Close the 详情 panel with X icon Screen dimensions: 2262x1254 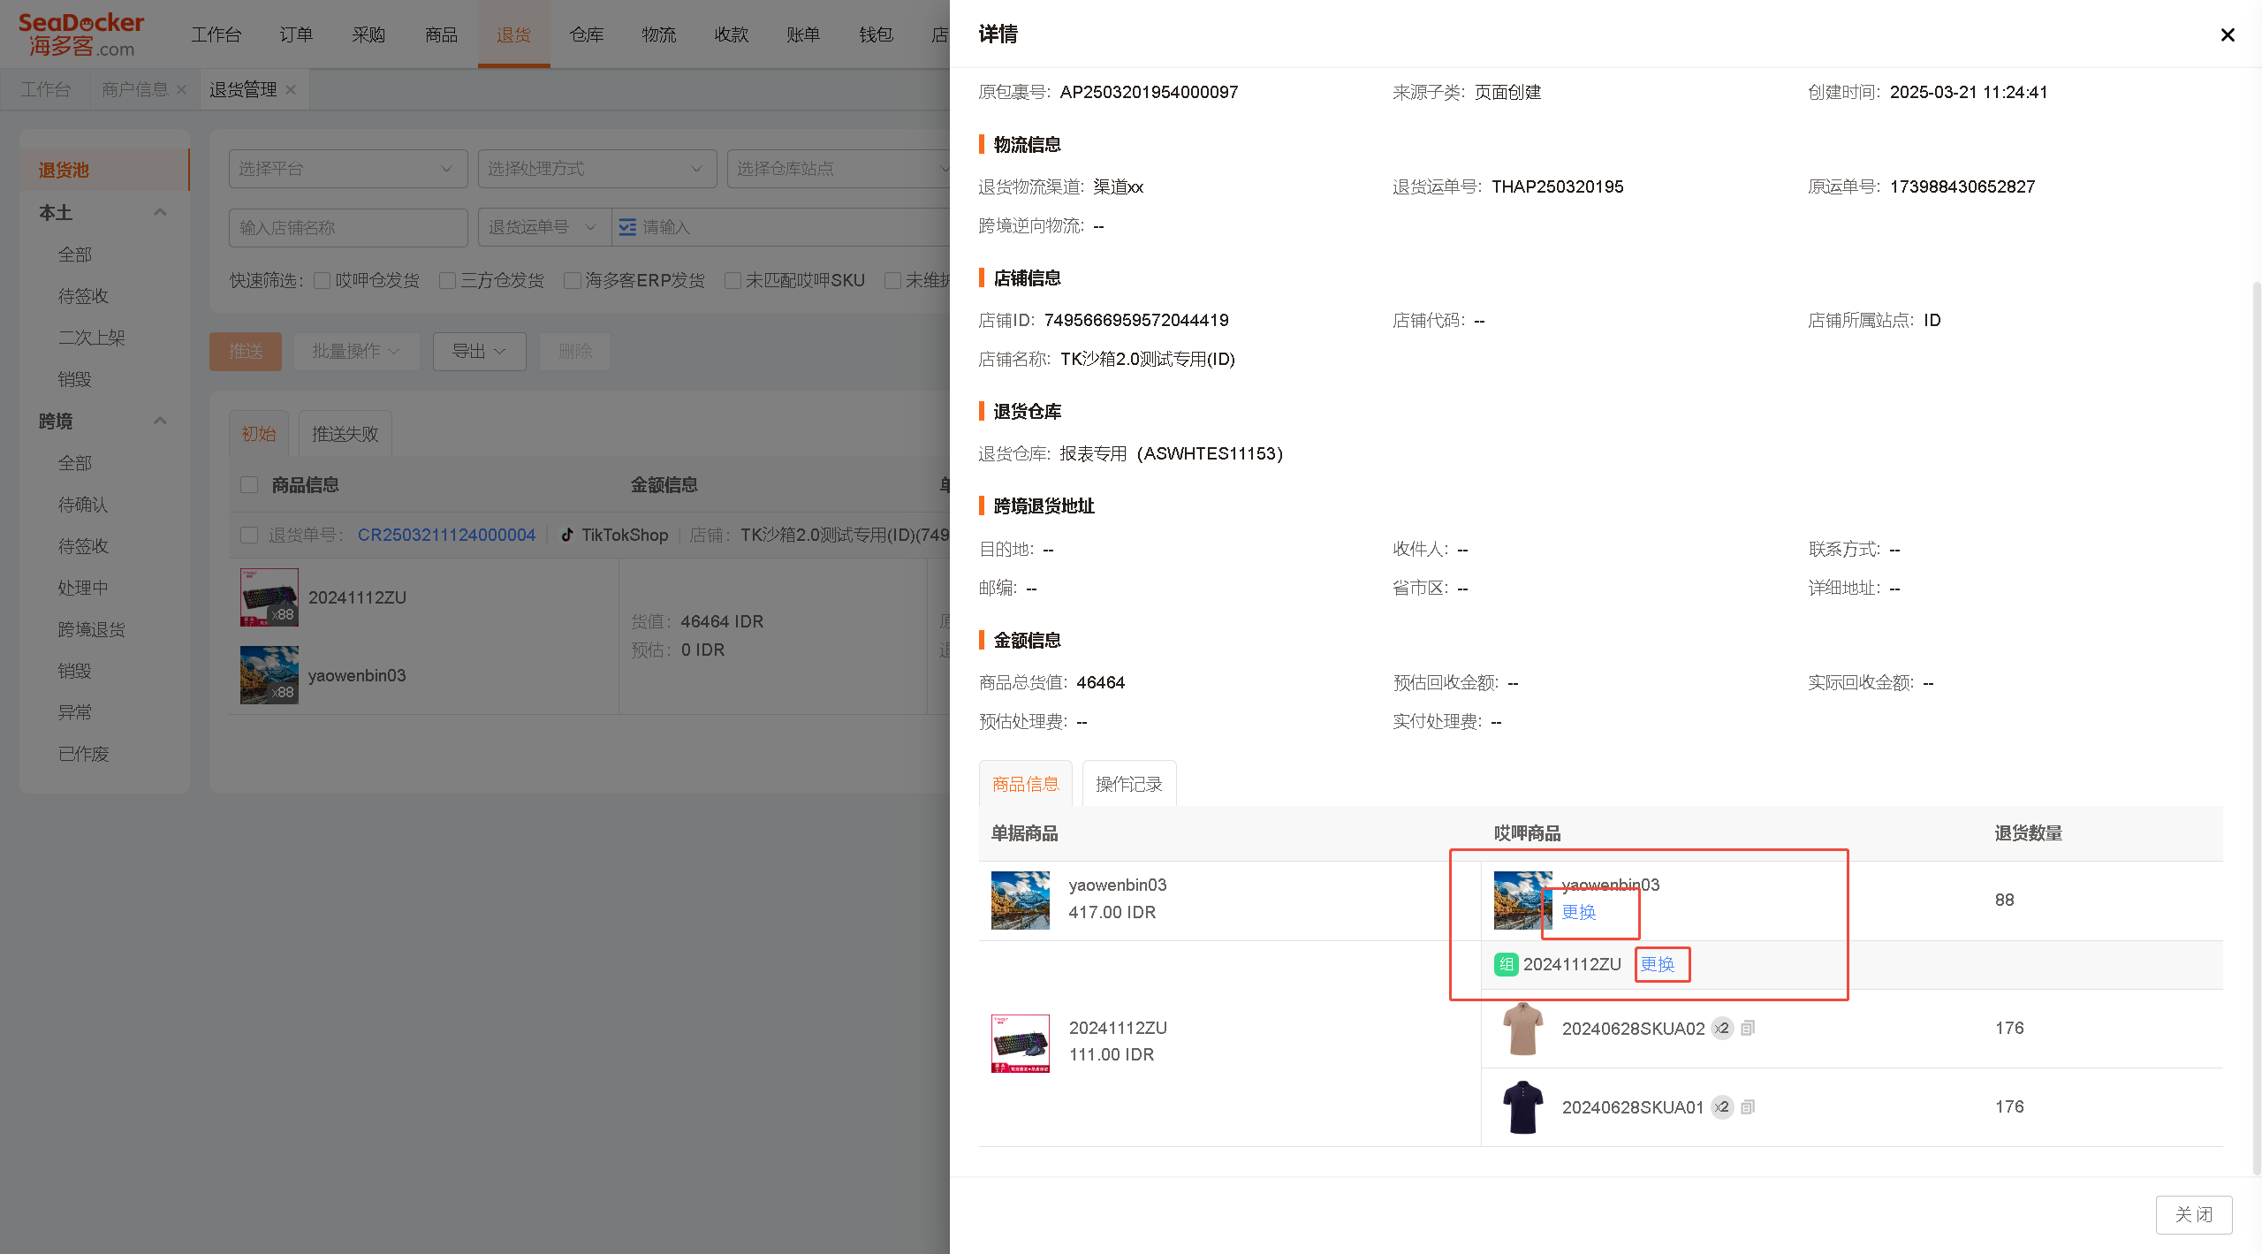(2228, 34)
